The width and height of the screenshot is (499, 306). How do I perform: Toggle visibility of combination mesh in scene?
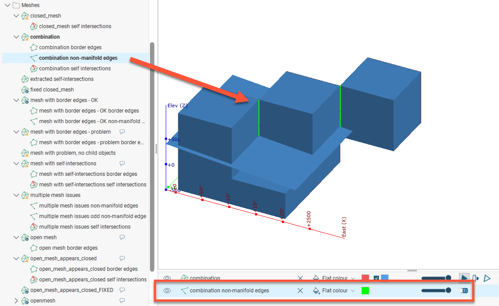167,278
